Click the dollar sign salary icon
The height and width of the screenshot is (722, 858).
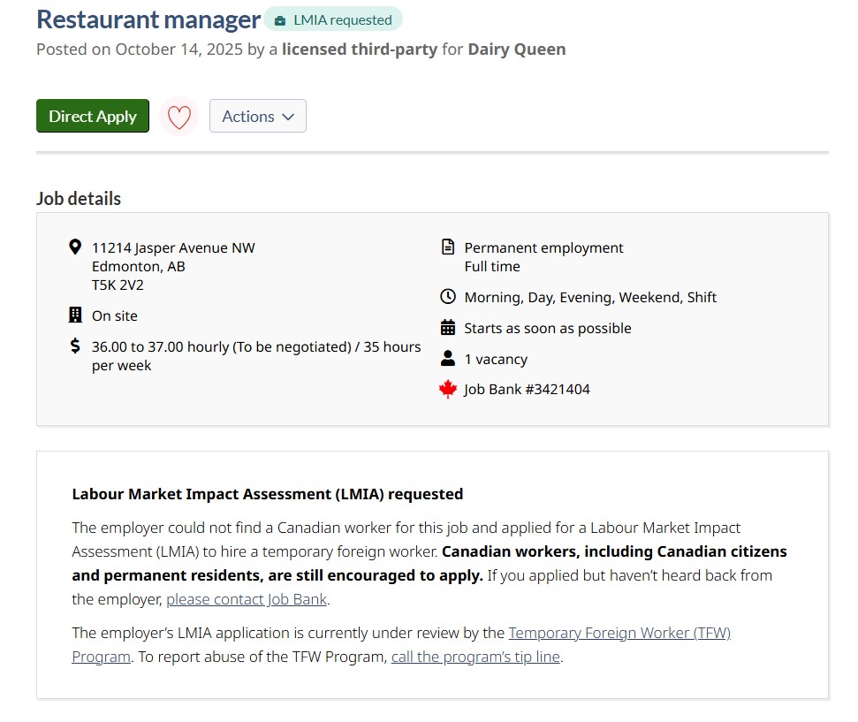75,346
